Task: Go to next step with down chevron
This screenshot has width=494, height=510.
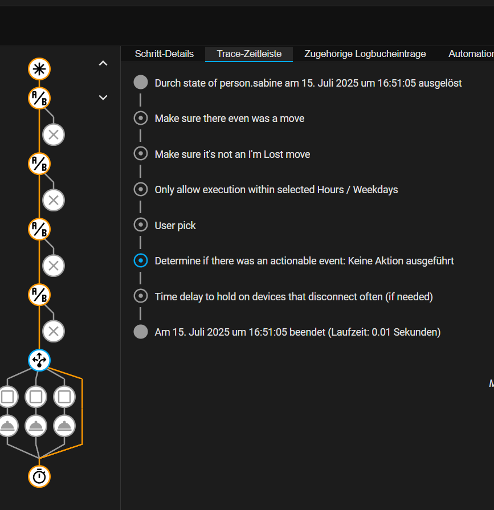Action: (x=103, y=97)
